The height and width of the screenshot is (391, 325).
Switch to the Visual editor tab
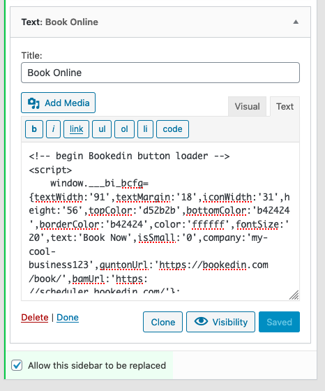pos(247,106)
